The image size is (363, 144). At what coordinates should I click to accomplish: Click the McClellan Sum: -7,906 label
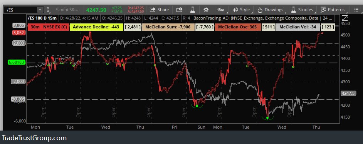click(168, 27)
